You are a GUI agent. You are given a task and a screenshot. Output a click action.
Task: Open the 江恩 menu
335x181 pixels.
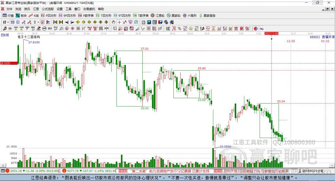36,9
